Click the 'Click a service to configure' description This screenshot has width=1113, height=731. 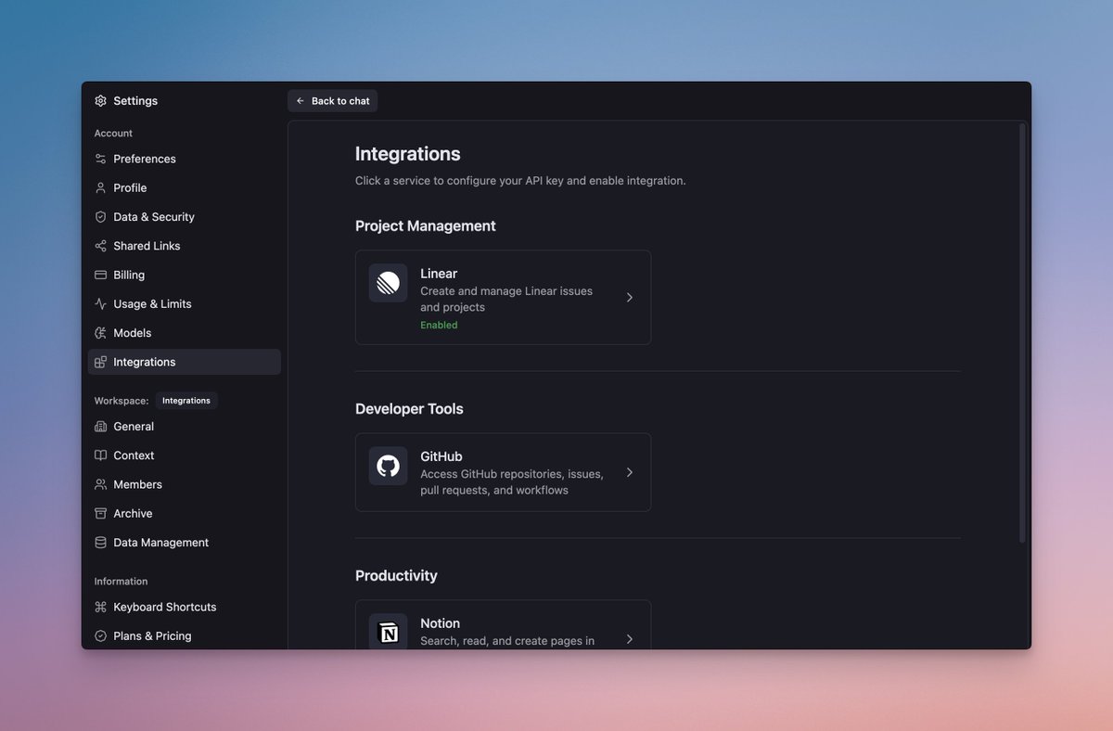tap(520, 181)
